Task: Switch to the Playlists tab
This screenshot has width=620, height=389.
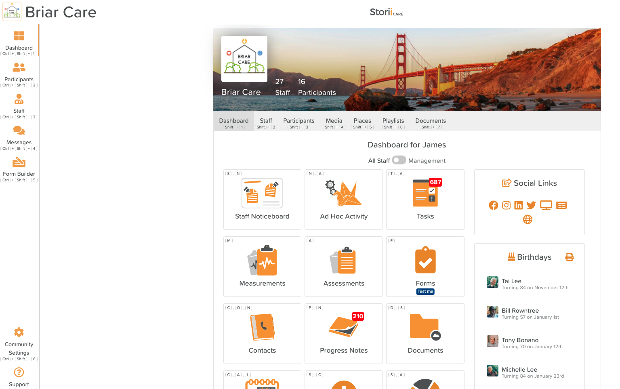Action: (x=393, y=121)
